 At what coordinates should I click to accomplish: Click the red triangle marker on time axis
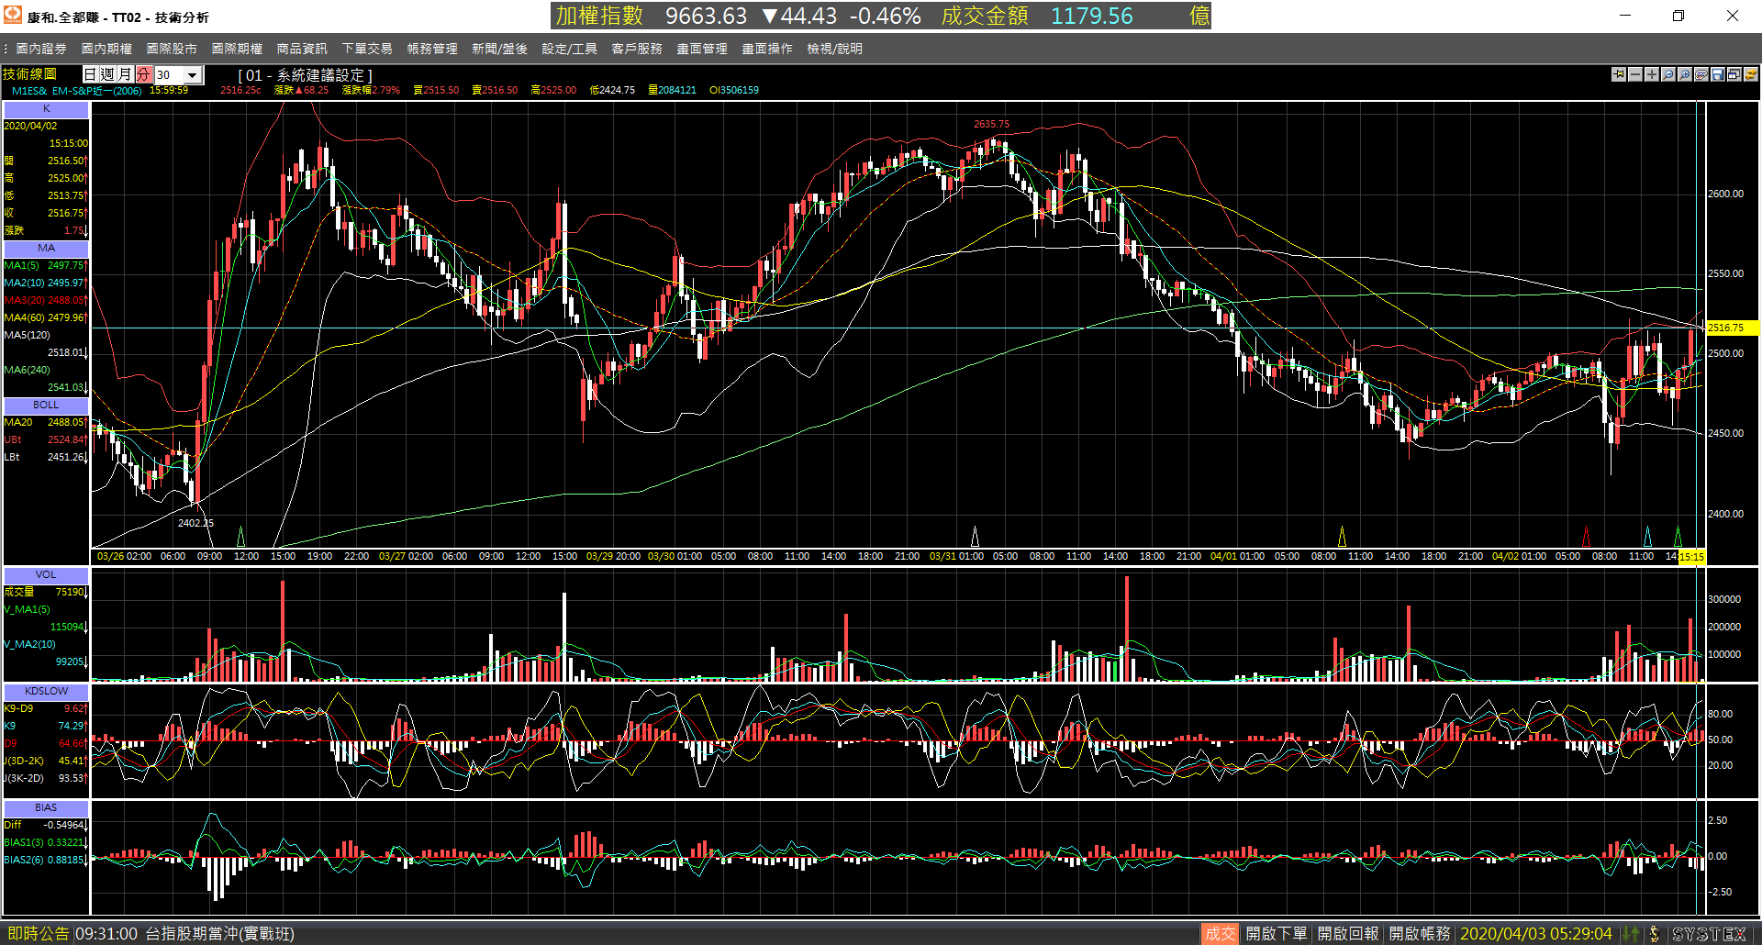tap(1586, 536)
